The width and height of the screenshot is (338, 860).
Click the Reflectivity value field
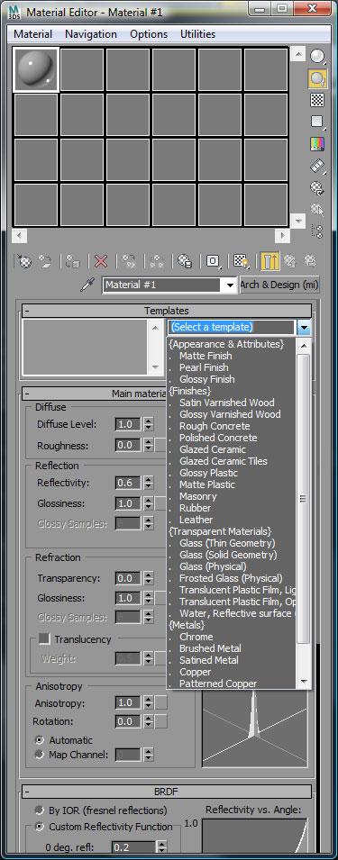point(128,484)
